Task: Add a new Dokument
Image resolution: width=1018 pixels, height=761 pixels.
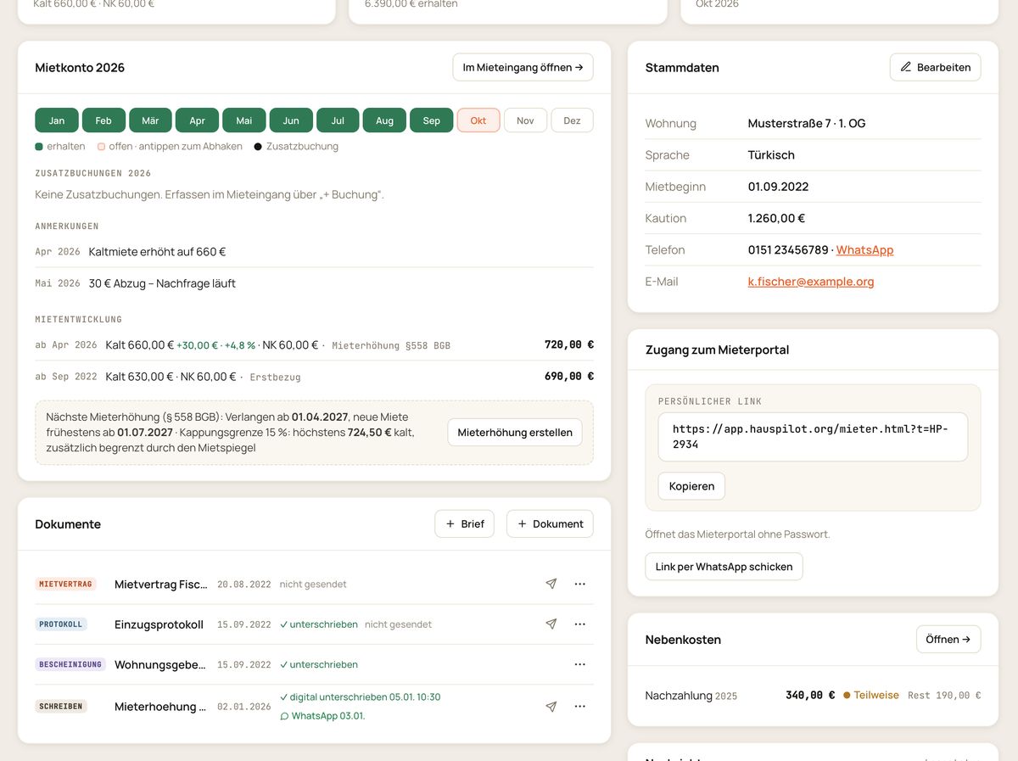Action: click(550, 523)
